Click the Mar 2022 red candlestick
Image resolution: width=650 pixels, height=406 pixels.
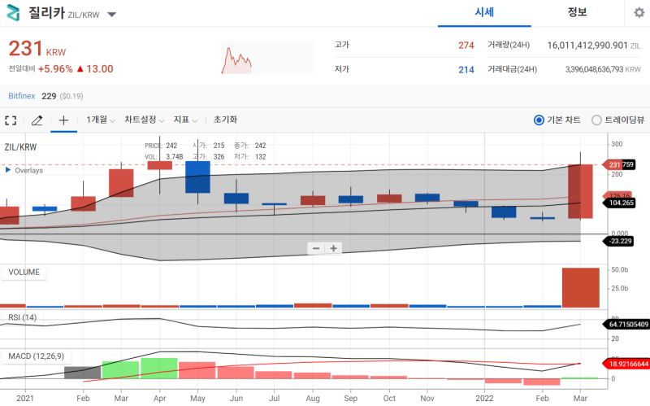coord(580,191)
